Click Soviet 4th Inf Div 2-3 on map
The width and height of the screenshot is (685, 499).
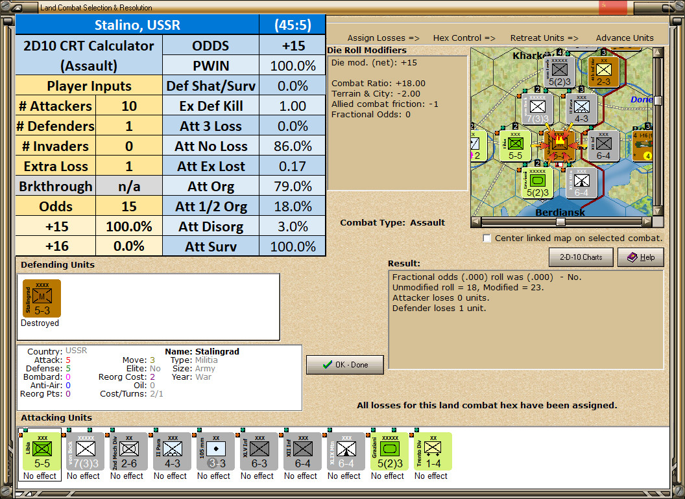pos(603,72)
